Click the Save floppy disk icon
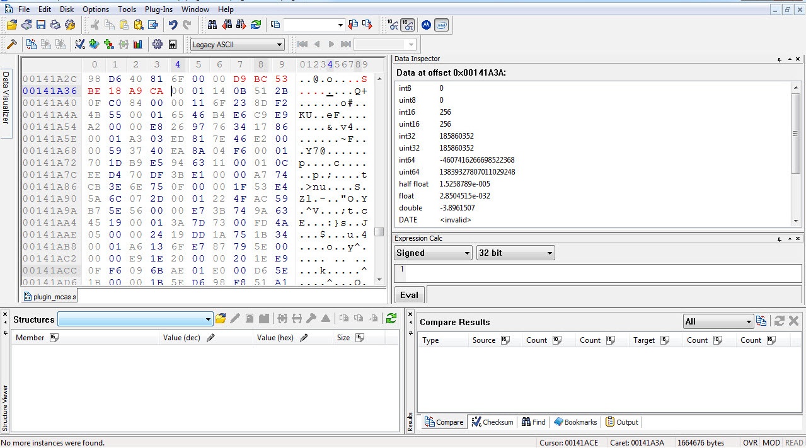 pos(41,25)
